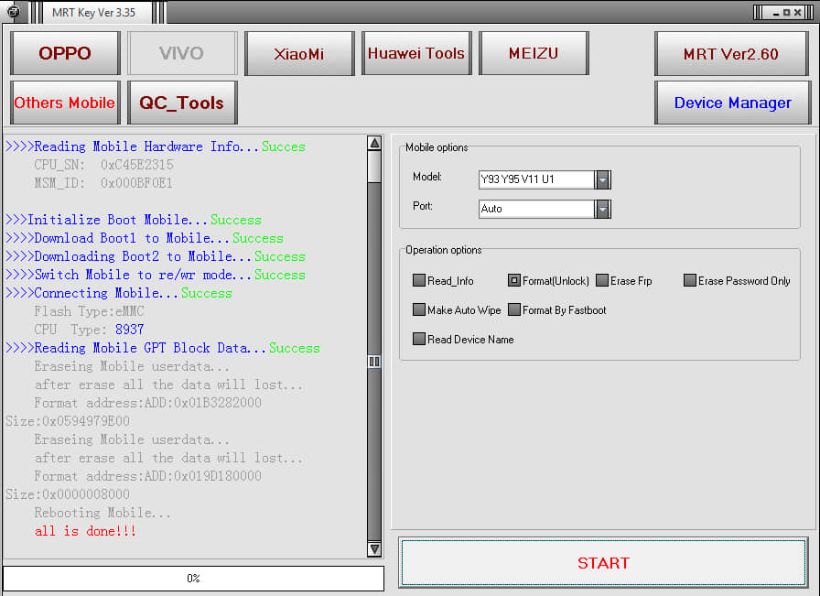Image resolution: width=820 pixels, height=596 pixels.
Task: Click the MRT Key Ver 3.35 title tab
Action: pos(94,13)
